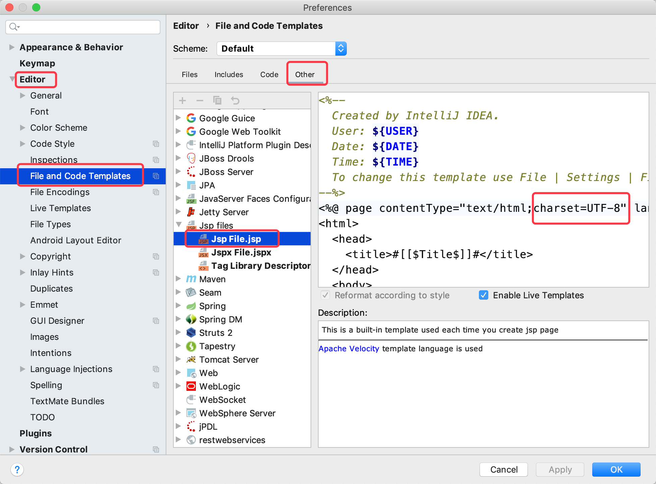Expand the General settings node
Image resolution: width=656 pixels, height=484 pixels.
click(22, 96)
